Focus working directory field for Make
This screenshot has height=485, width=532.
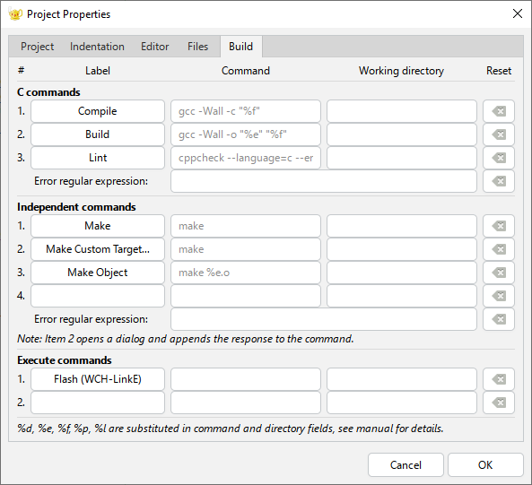coord(402,226)
